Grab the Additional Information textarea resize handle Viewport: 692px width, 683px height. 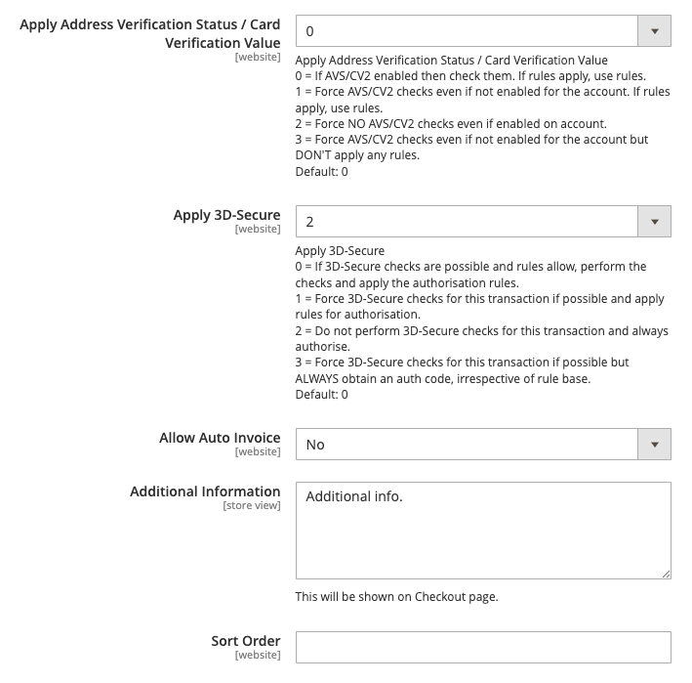tap(666, 574)
